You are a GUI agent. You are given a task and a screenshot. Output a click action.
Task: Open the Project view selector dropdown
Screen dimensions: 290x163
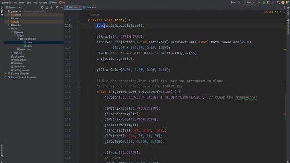tap(13, 7)
